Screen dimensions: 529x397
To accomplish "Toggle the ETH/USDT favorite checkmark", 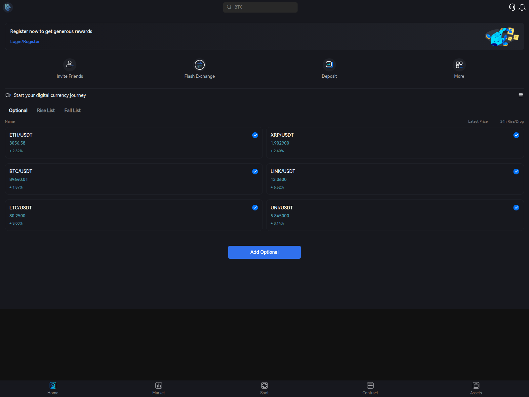I will coord(255,135).
